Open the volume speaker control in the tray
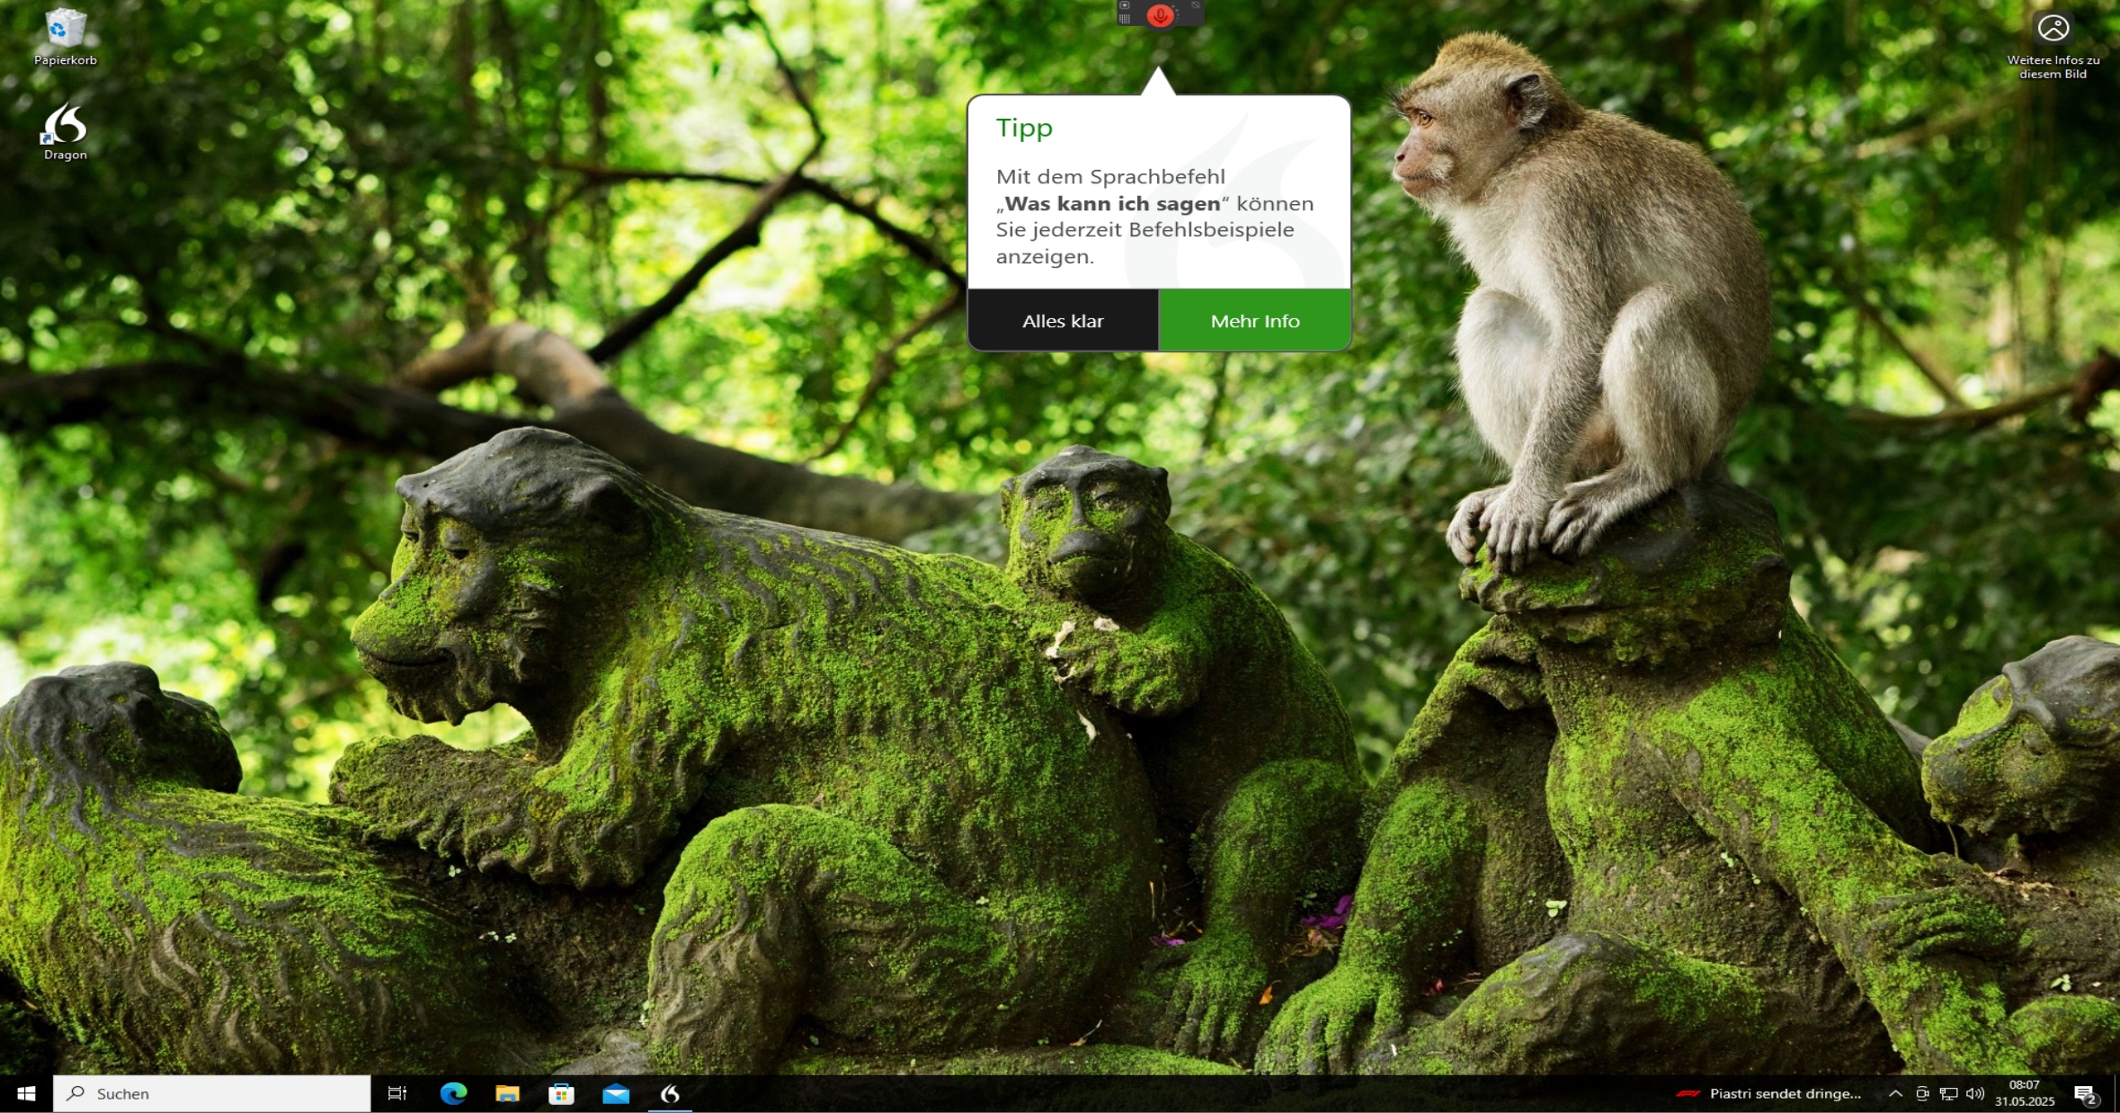The width and height of the screenshot is (2120, 1113). (1974, 1093)
